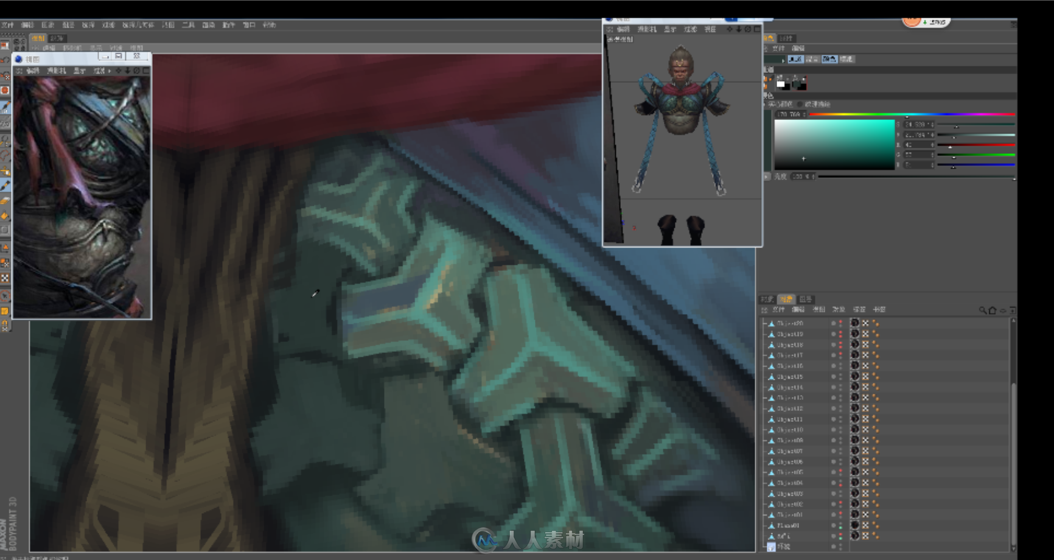This screenshot has height=560, width=1054.
Task: Click the red channel slider
Action: pos(976,145)
